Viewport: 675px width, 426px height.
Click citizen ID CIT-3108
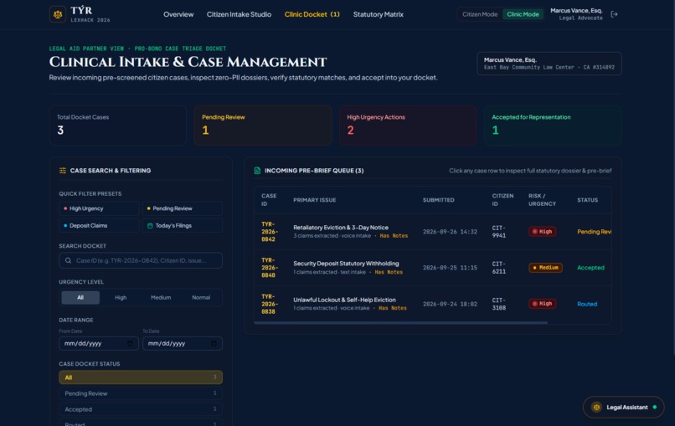499,304
